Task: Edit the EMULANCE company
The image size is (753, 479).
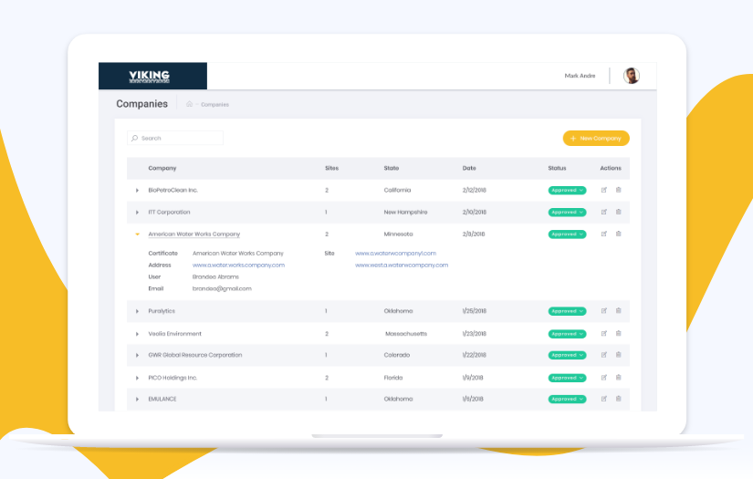Action: tap(603, 399)
